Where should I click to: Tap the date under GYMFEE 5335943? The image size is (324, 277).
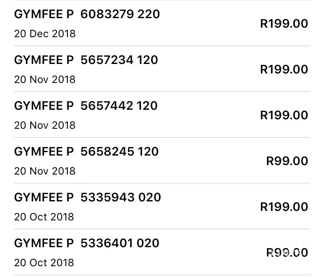click(44, 217)
